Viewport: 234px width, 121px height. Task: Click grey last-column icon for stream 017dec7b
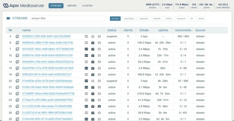tap(99, 100)
